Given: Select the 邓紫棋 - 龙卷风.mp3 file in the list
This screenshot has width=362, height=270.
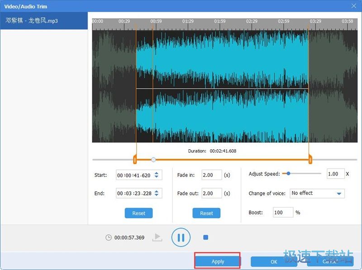Looking at the screenshot, I should [44, 20].
